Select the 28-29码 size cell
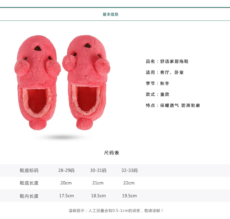230x219 pixels. (x=66, y=170)
